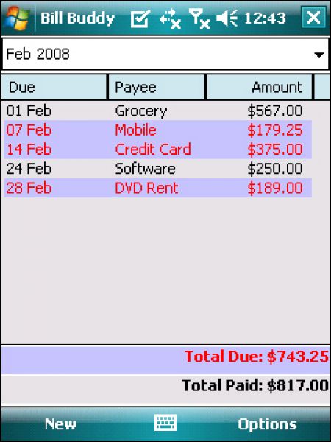Sort by the Due column header

pyautogui.click(x=54, y=87)
